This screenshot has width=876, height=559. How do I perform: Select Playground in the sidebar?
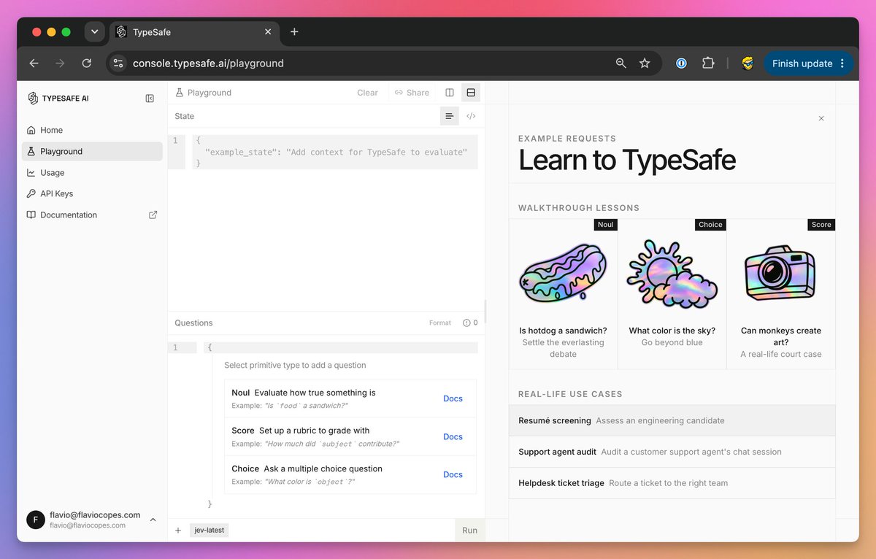(x=92, y=151)
